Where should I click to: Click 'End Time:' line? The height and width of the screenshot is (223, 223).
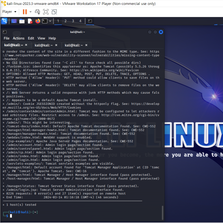pyautogui.click(x=61, y=197)
